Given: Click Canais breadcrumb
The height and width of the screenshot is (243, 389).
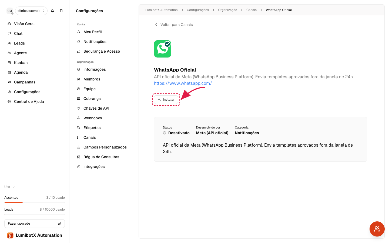Looking at the screenshot, I should point(251,10).
